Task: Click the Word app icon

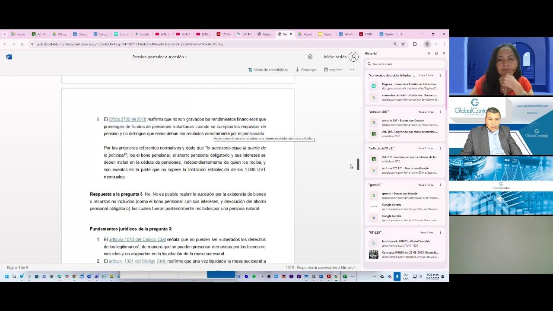Action: click(9, 57)
